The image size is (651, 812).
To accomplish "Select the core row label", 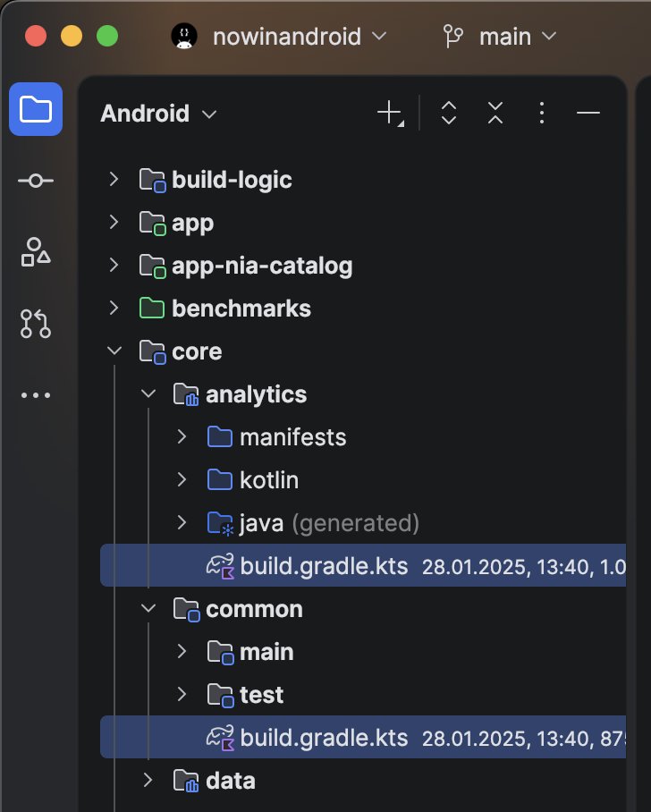I will [x=197, y=352].
